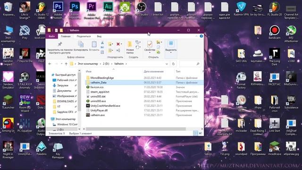This screenshot has width=302, height=170.
Task: Select Paladins desktop icon
Action: (42, 148)
